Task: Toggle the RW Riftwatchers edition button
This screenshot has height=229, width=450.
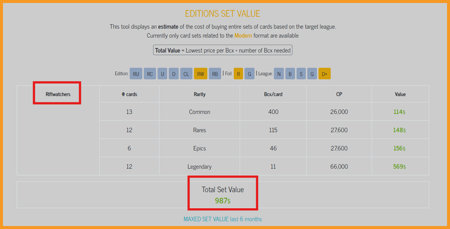Action: coord(200,73)
